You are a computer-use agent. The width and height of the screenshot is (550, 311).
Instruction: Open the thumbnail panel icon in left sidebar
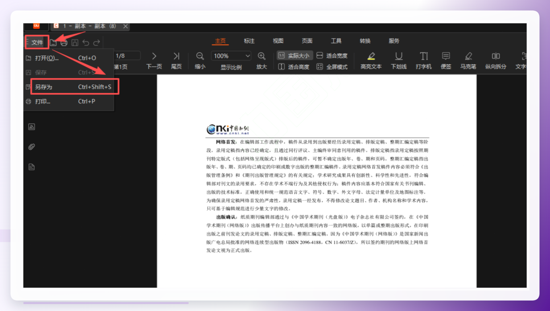pyautogui.click(x=31, y=127)
